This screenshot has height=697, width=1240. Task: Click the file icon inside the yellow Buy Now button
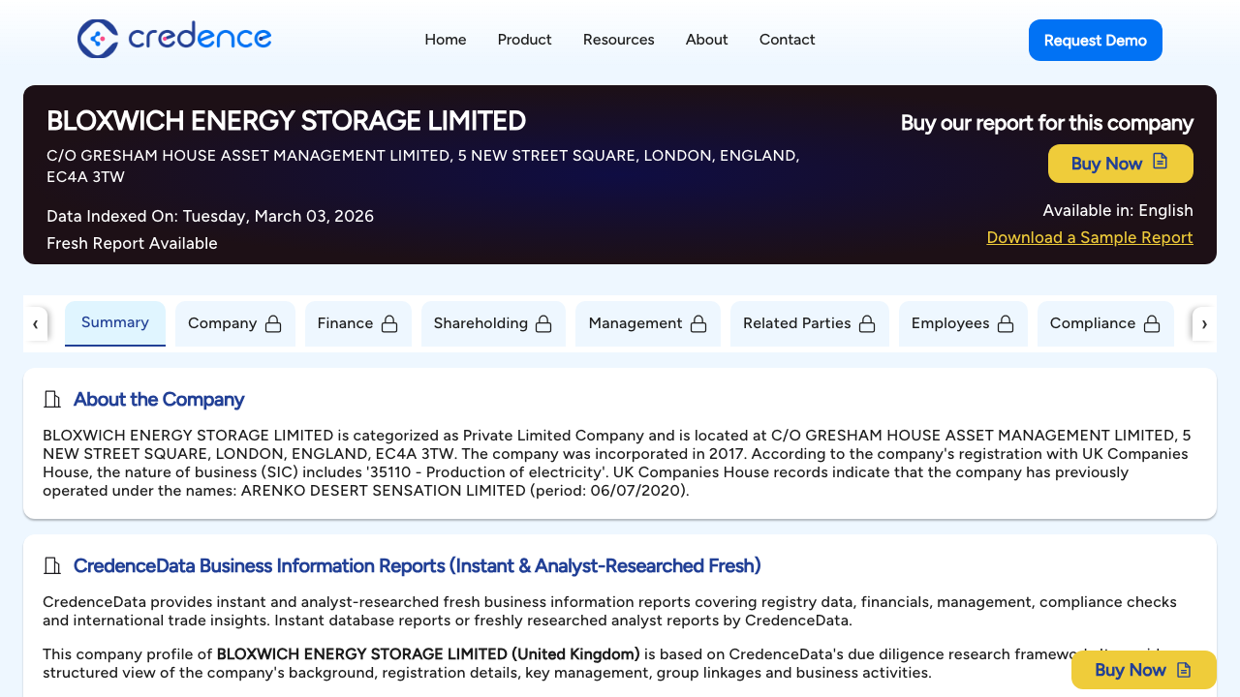[1160, 163]
